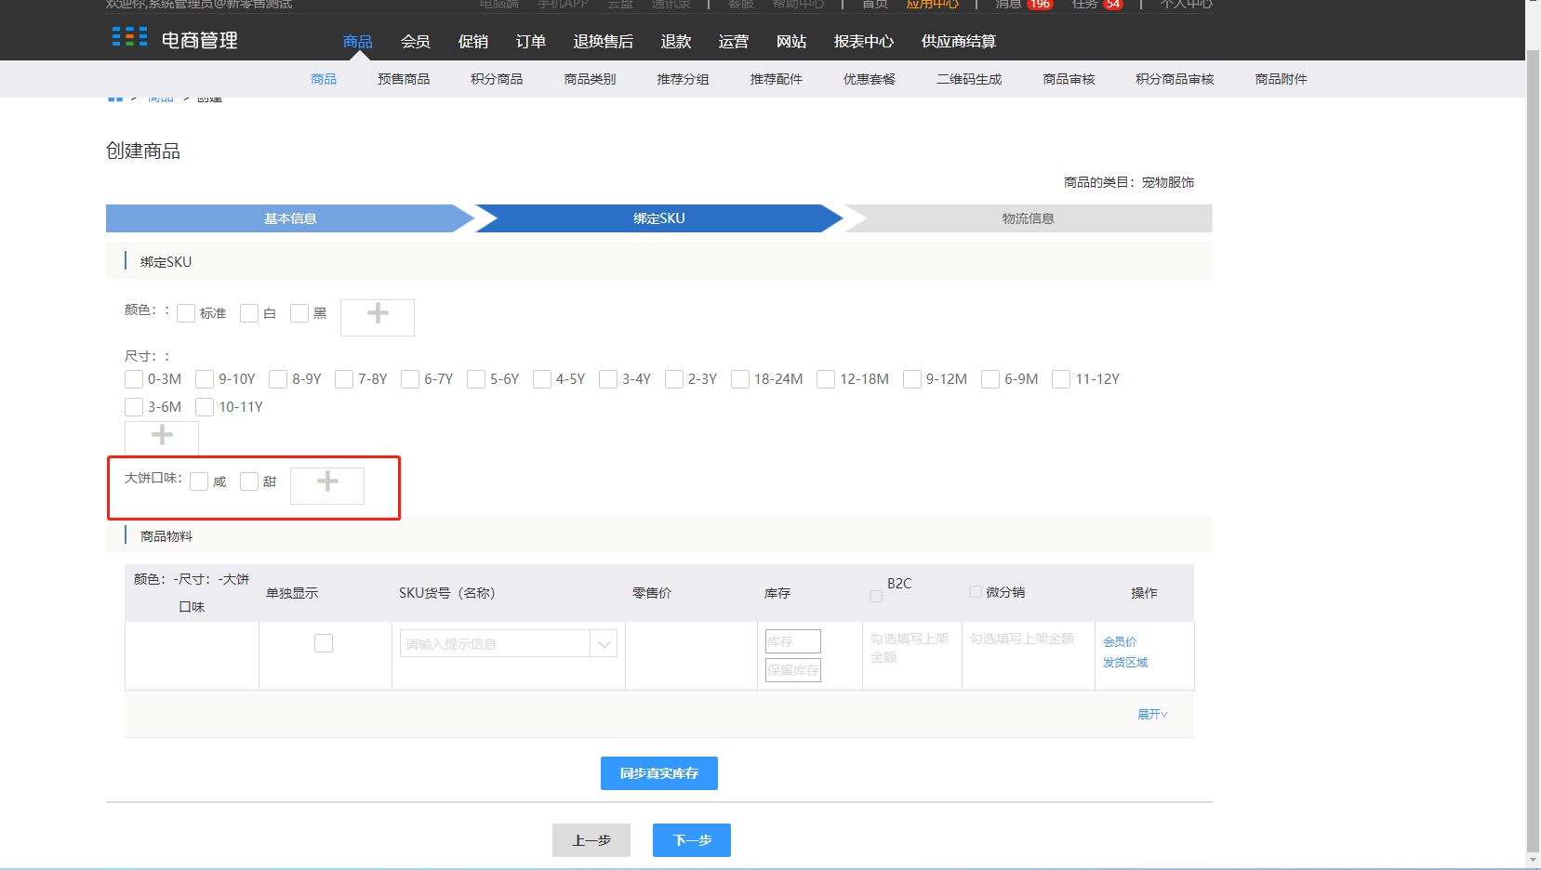The width and height of the screenshot is (1541, 870).
Task: Tick the 标准 color checkbox
Action: coord(186,313)
